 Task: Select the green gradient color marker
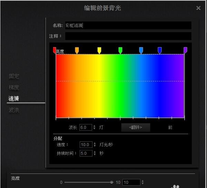tap(120, 50)
